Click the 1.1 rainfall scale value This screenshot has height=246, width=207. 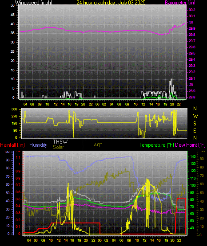18,157
